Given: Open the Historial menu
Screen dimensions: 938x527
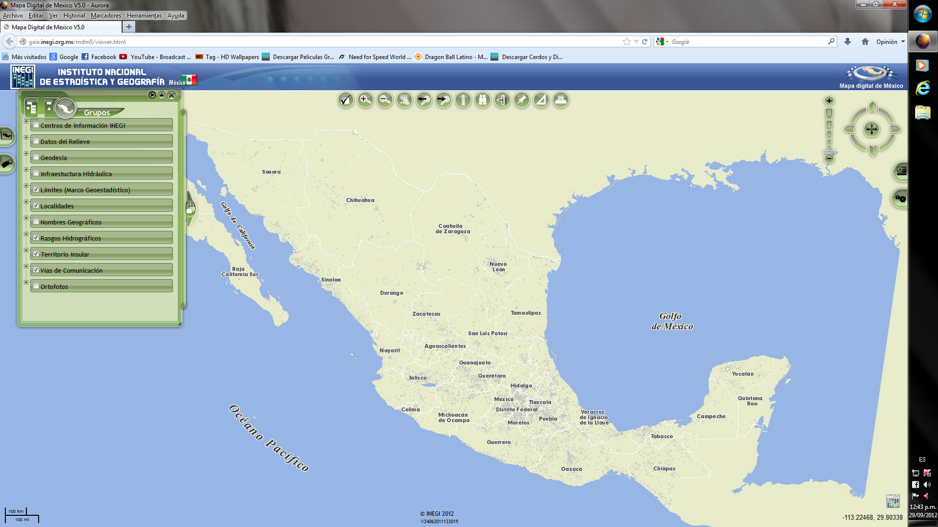Looking at the screenshot, I should tap(74, 16).
